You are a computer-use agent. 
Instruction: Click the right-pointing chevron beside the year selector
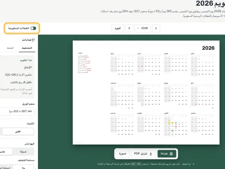coord(156,28)
